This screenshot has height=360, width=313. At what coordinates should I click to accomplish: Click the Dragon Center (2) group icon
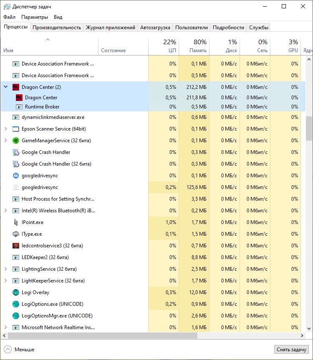point(15,87)
